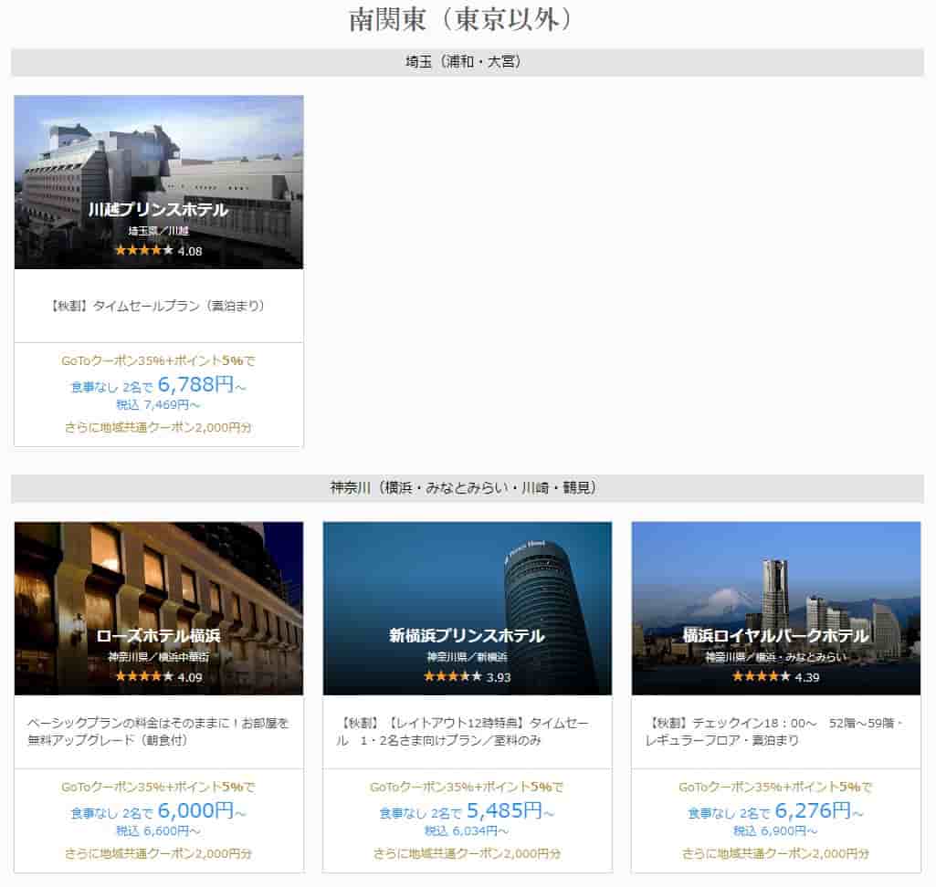Click the star rating 3.93

(x=467, y=677)
